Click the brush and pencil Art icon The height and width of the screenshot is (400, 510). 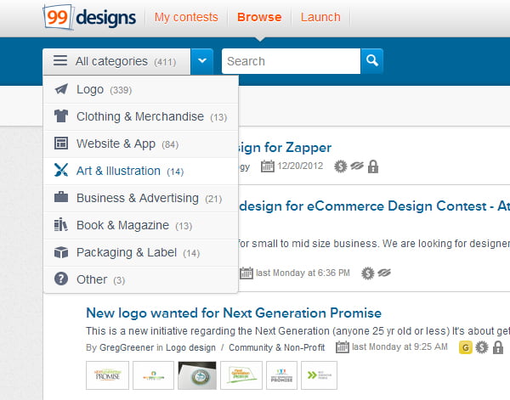61,170
